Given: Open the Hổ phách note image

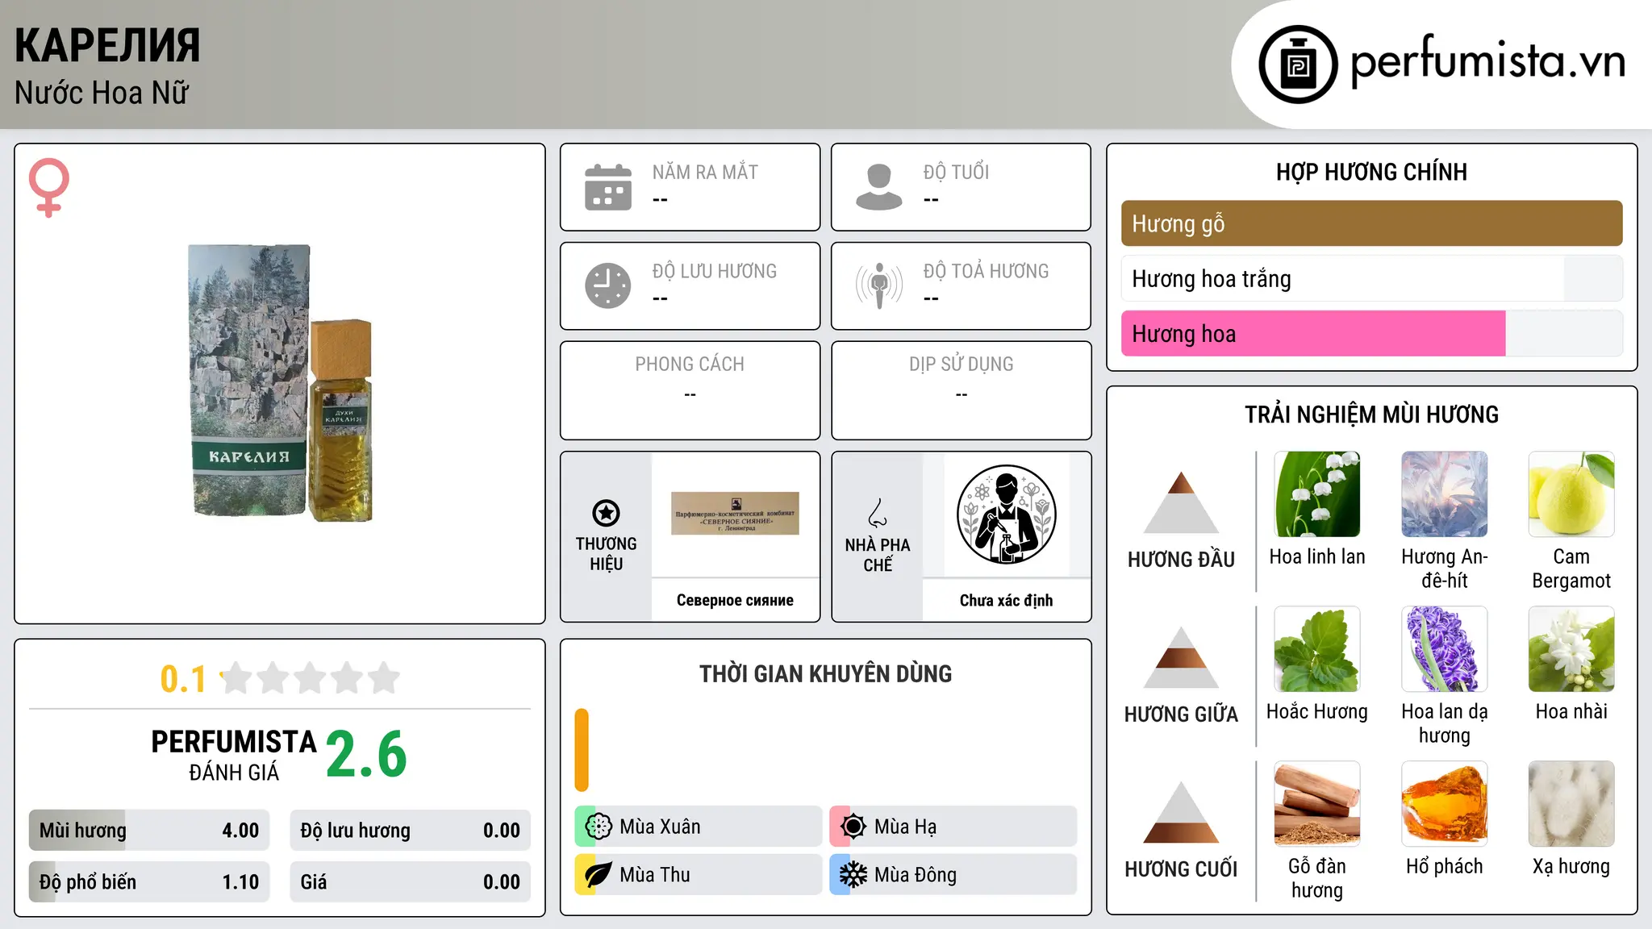Looking at the screenshot, I should [1445, 804].
